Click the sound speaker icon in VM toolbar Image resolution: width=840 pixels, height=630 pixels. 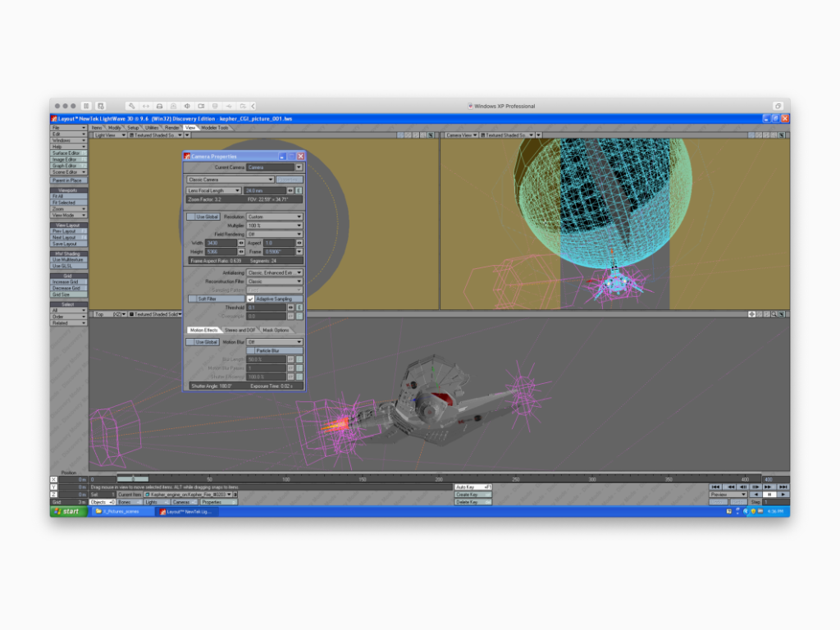(x=187, y=106)
